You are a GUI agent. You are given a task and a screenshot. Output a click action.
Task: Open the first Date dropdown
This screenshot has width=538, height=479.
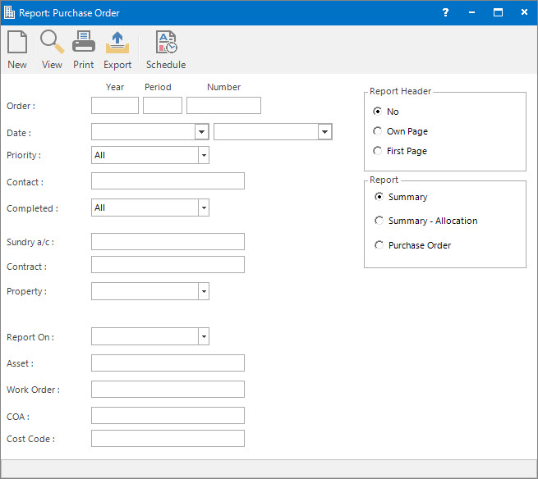point(201,133)
